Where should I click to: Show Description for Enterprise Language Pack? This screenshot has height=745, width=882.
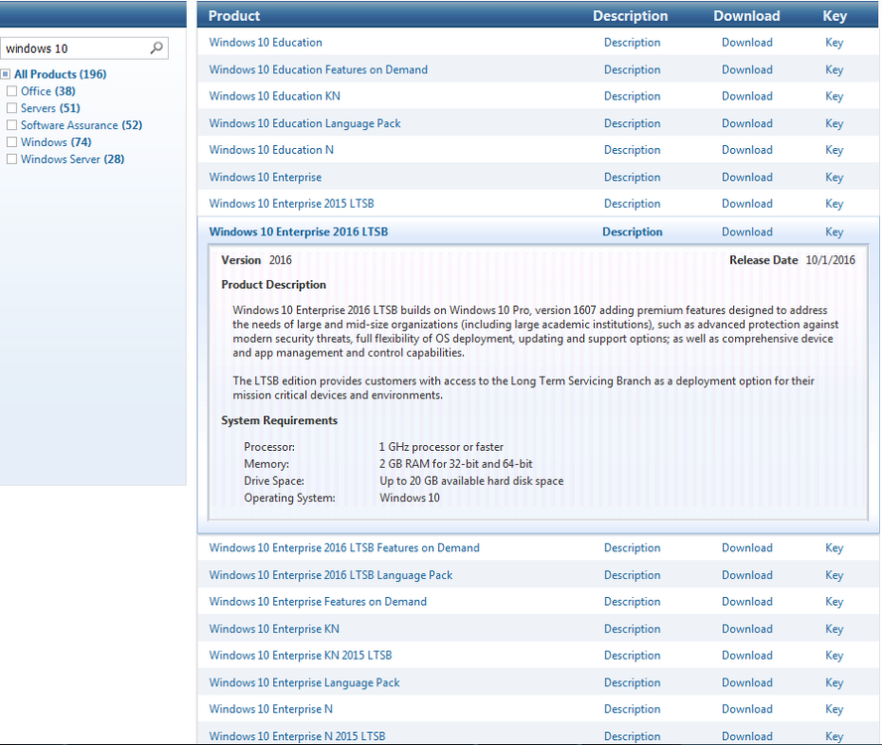(x=633, y=682)
